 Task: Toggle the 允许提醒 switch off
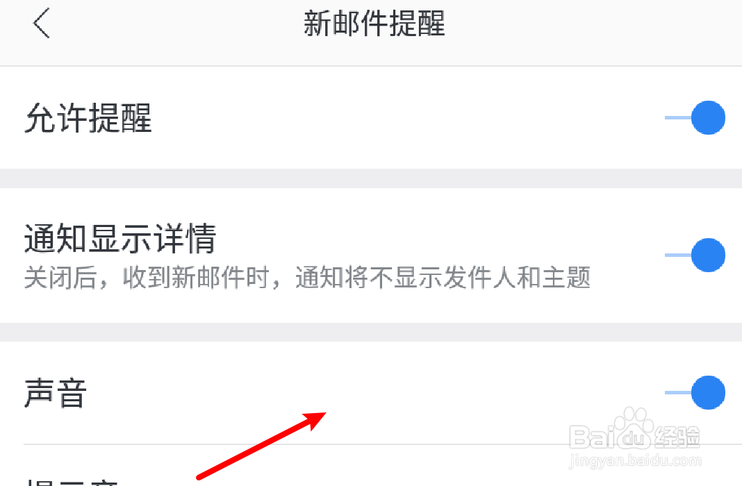[x=695, y=118]
